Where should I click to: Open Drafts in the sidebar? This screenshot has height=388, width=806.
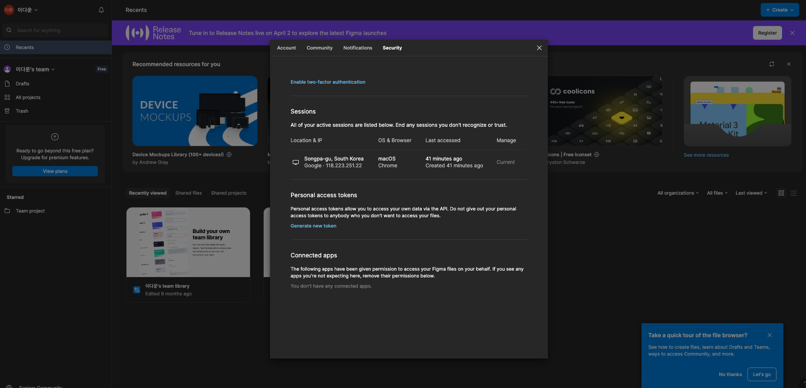pos(56,84)
